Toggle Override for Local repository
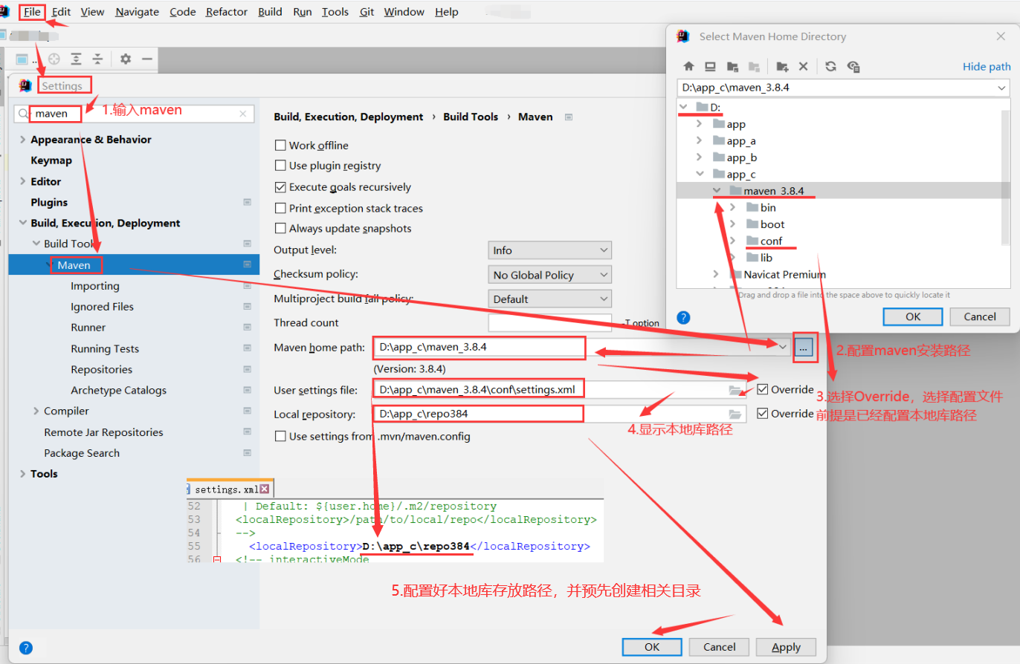Image resolution: width=1020 pixels, height=664 pixels. click(x=762, y=413)
